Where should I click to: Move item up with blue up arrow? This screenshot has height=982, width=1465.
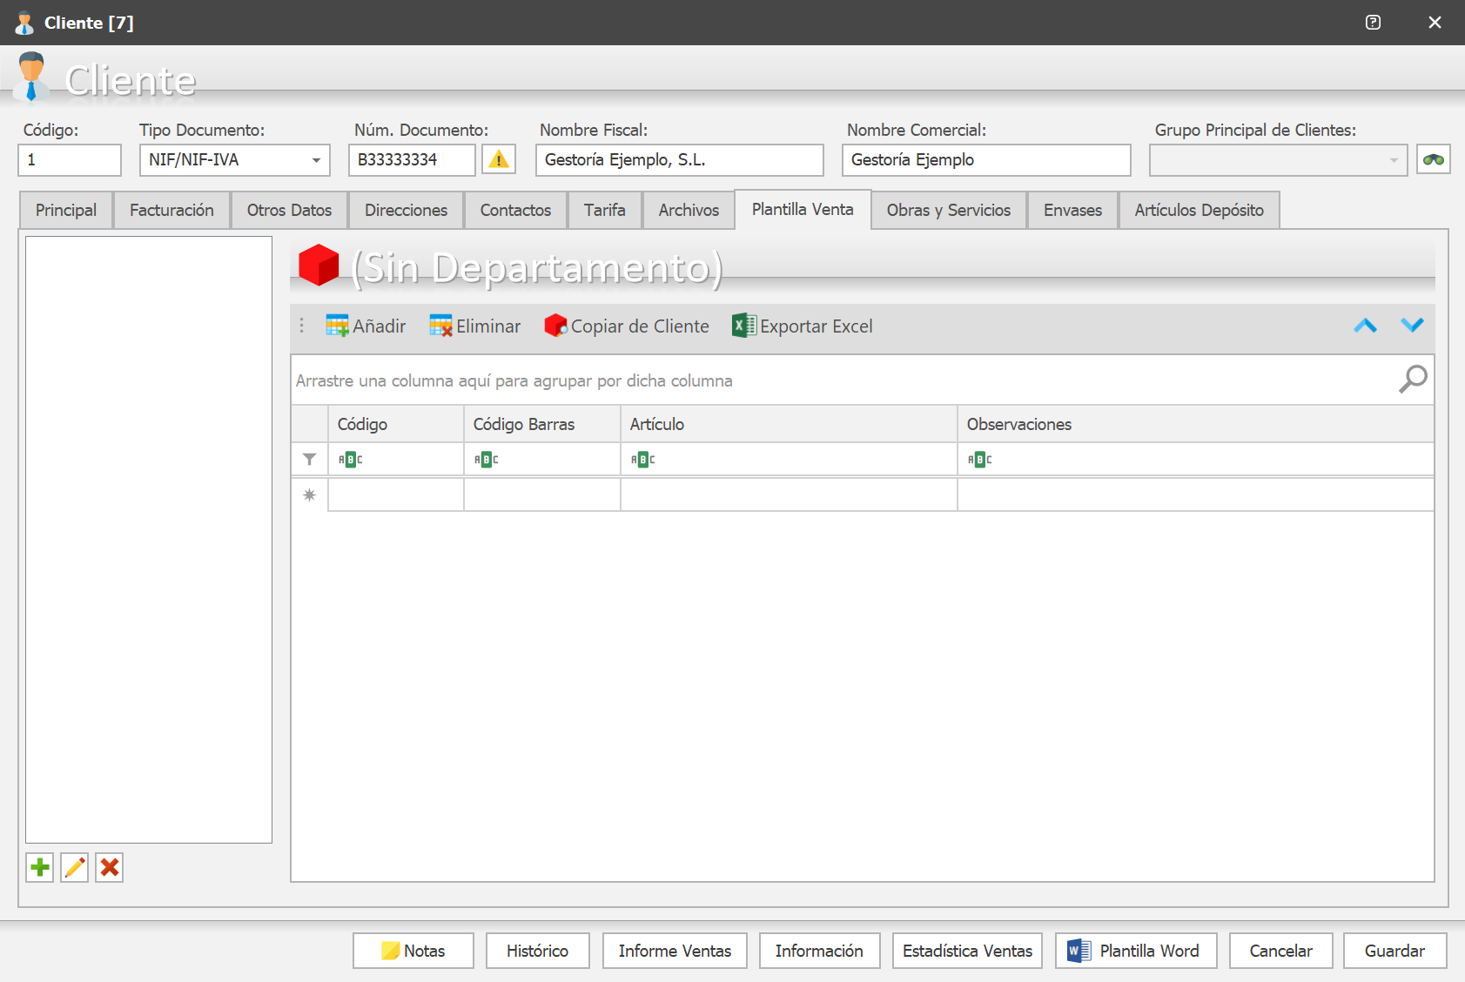click(1365, 326)
